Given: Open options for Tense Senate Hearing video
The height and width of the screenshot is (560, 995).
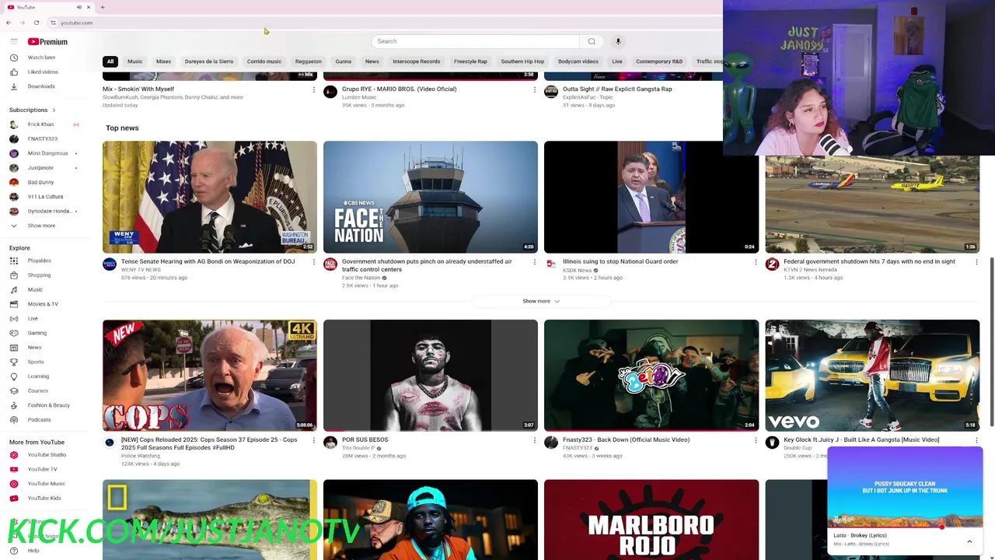Looking at the screenshot, I should (314, 263).
